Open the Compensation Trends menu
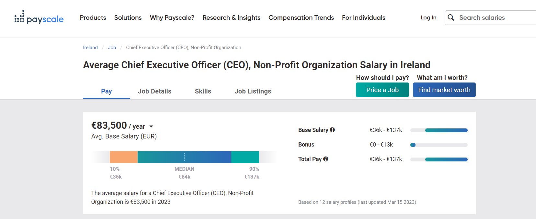Screen dimensions: 536x219 click(301, 17)
